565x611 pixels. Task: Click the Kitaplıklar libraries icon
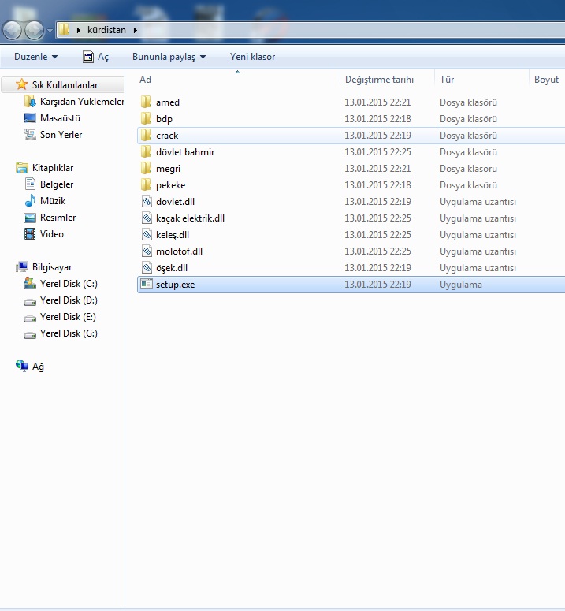click(x=22, y=168)
